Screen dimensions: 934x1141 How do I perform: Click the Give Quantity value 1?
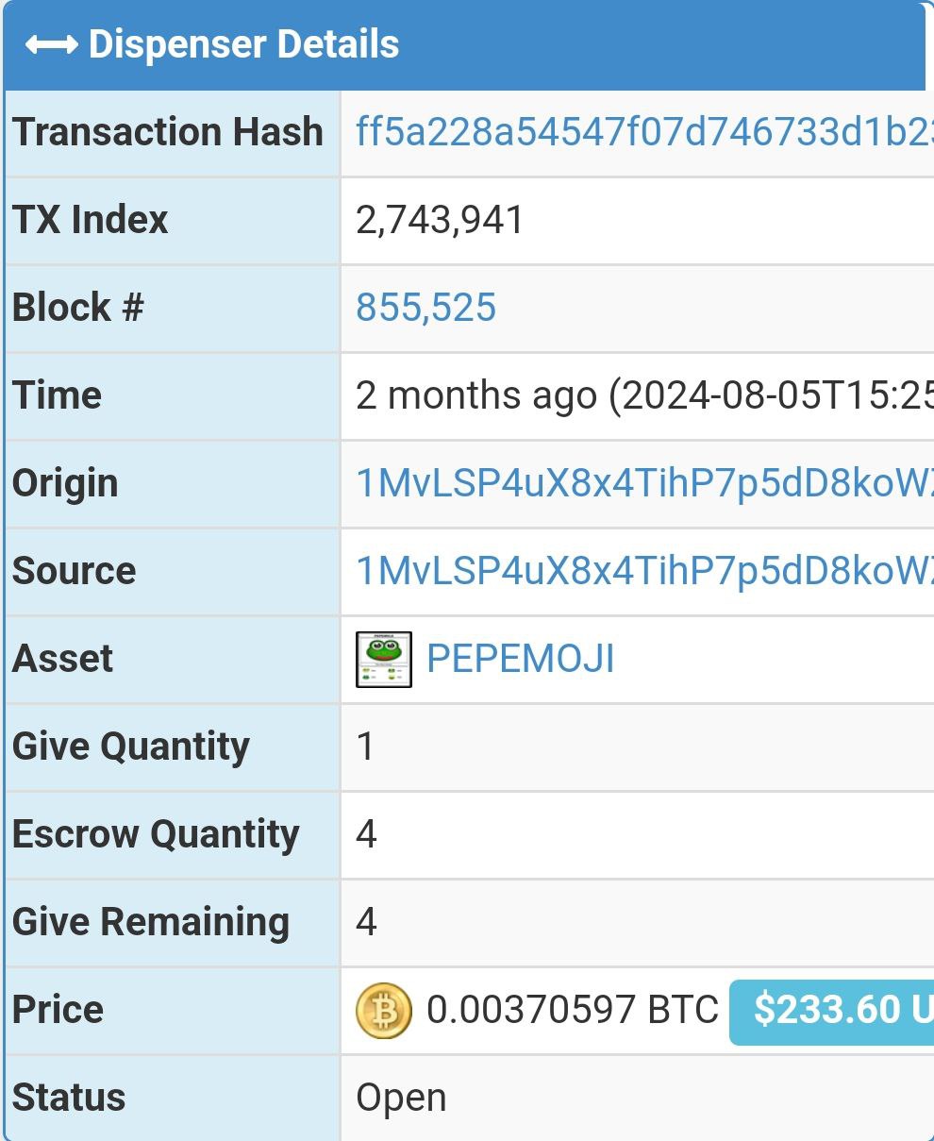coord(366,747)
